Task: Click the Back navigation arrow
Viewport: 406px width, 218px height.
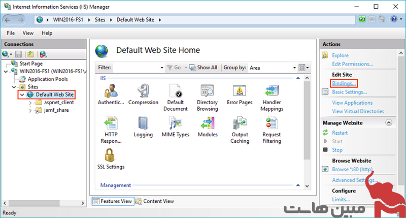Action: point(8,20)
